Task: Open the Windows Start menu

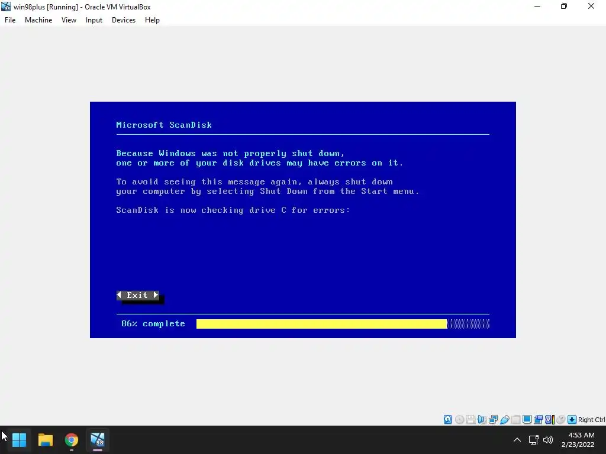Action: pyautogui.click(x=19, y=440)
